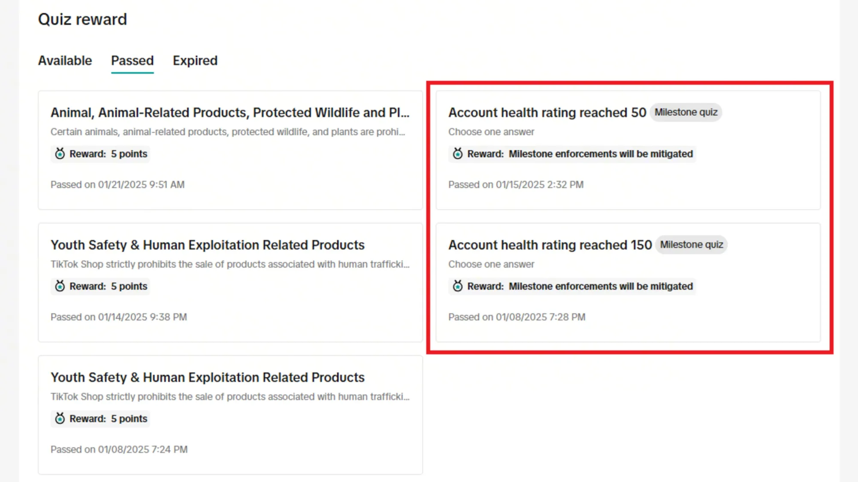
Task: Open the Expired tab
Action: [195, 60]
